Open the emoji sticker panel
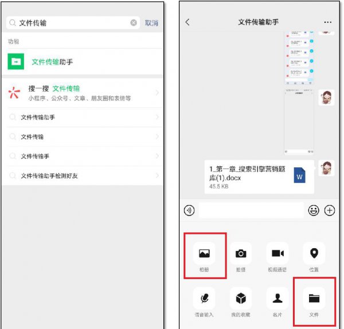This screenshot has height=329, width=344. coord(314,210)
